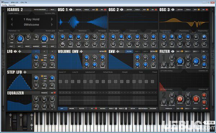Click the OSC 1 left-right copy arrows icon
Viewport: 216px width, 133px height.
tap(71, 10)
